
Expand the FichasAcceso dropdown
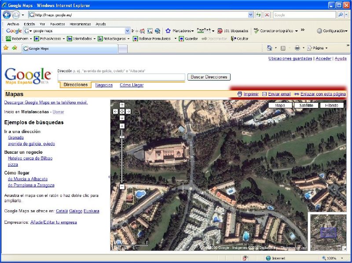click(64, 39)
